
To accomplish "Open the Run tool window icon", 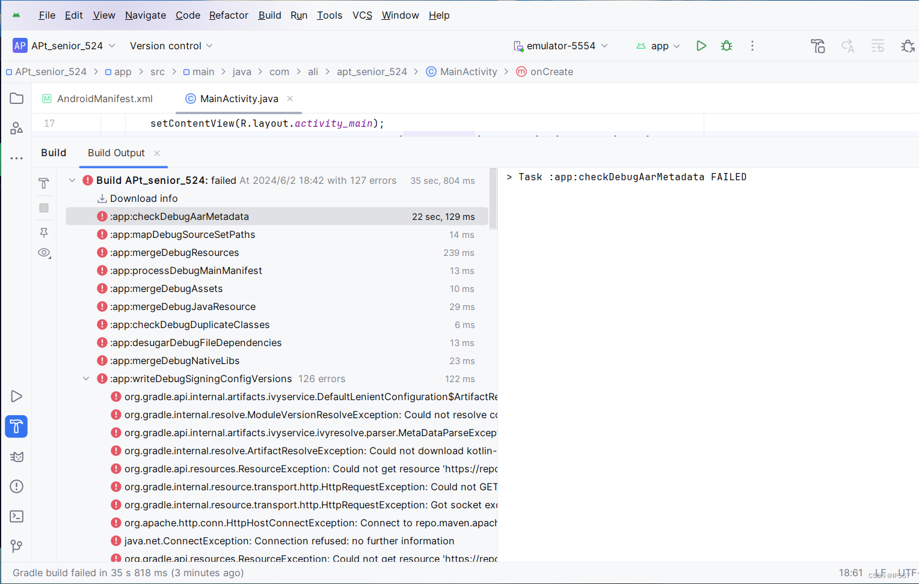I will click(x=16, y=397).
